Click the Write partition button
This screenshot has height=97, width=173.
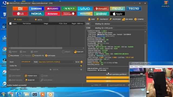point(34,52)
